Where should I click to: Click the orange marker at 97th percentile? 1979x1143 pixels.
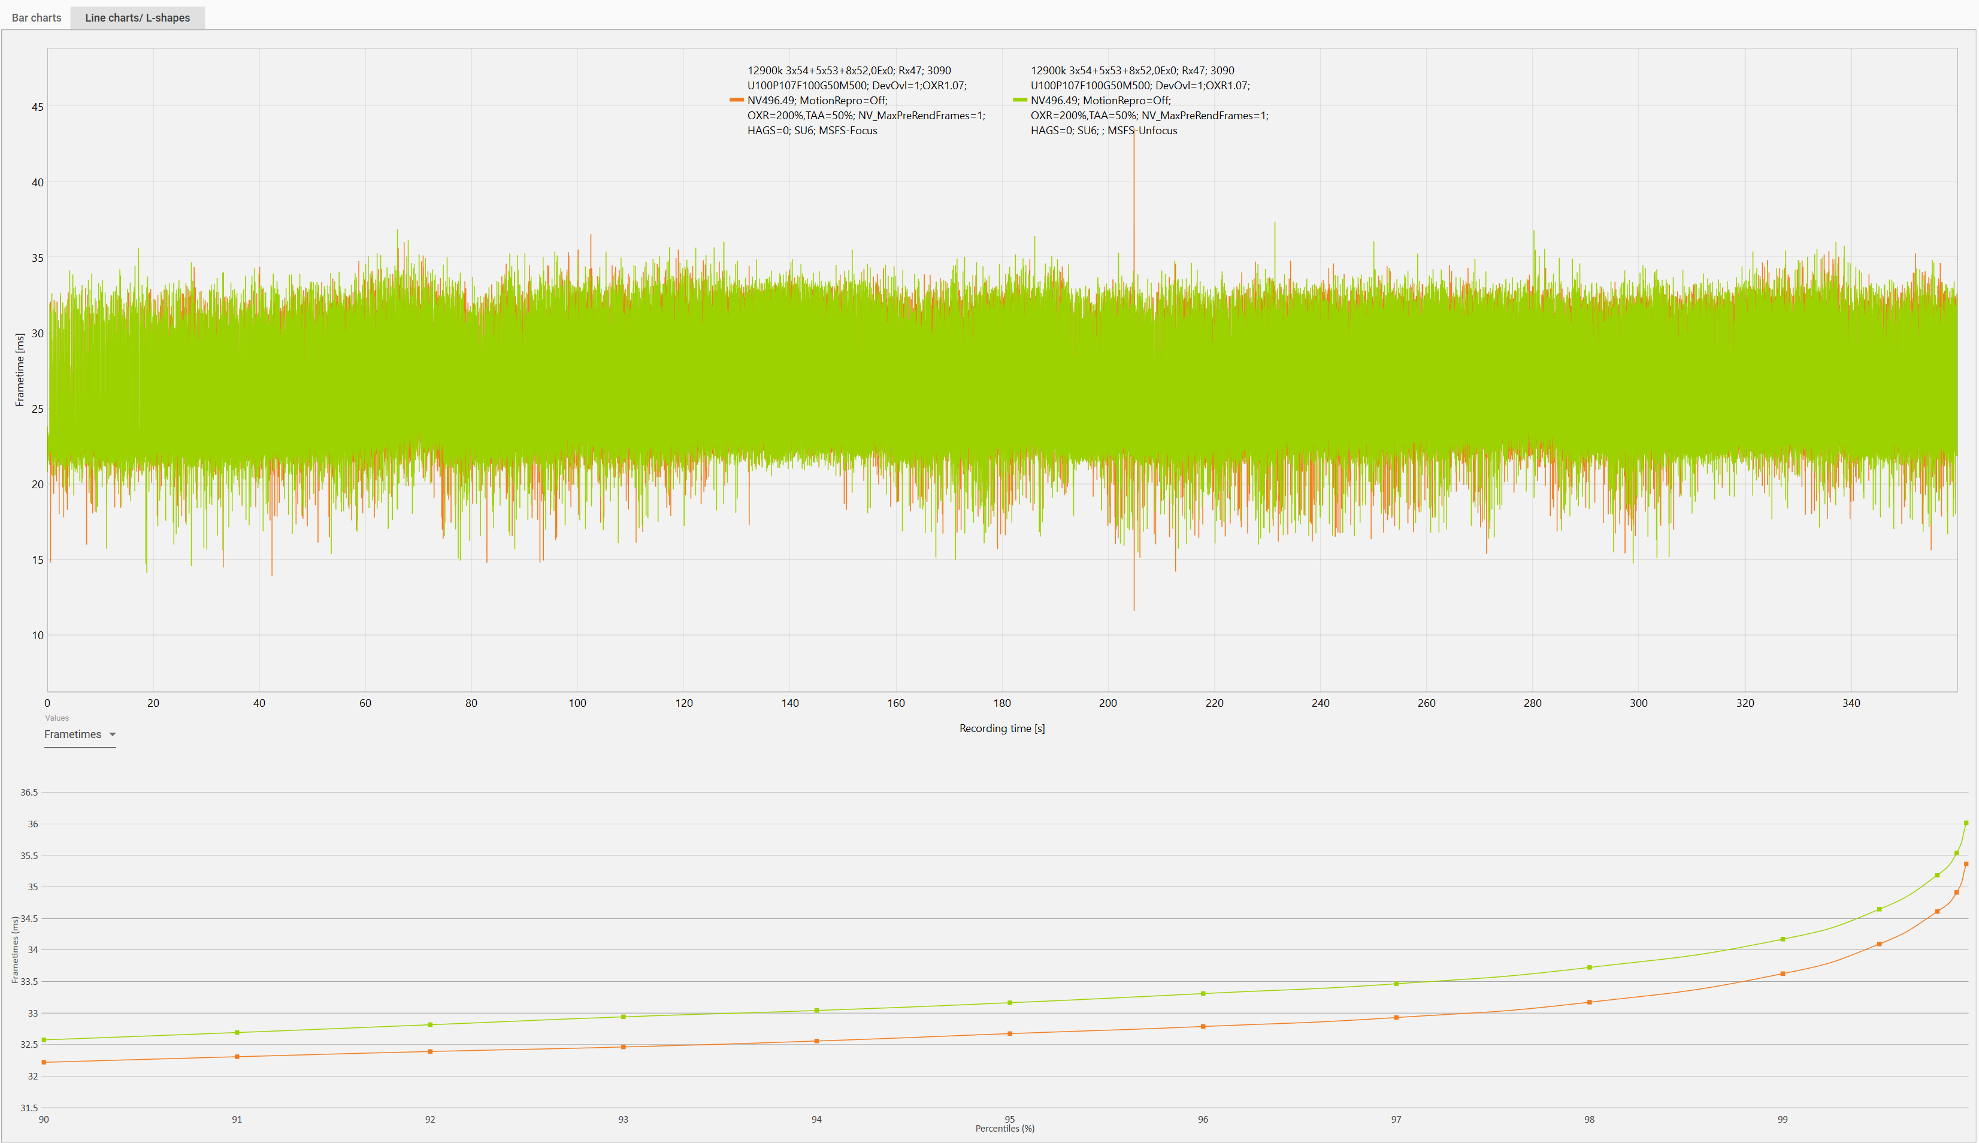point(1396,1017)
